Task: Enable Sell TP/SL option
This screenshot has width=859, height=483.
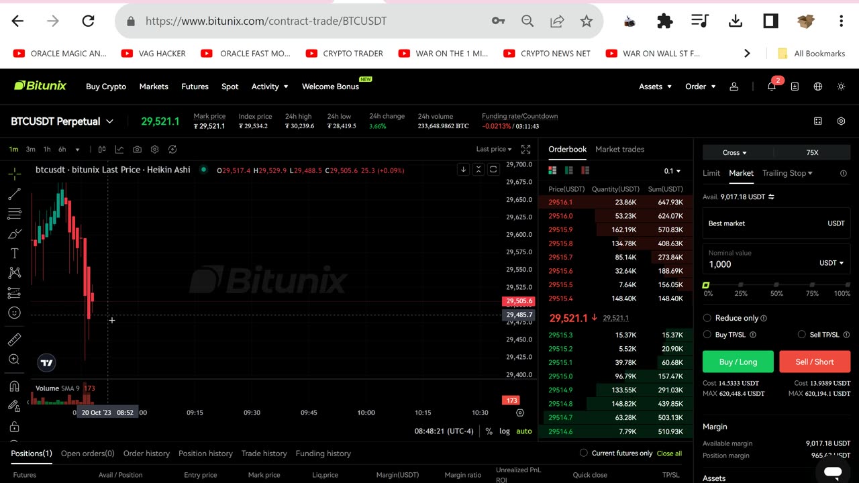Action: 801,334
